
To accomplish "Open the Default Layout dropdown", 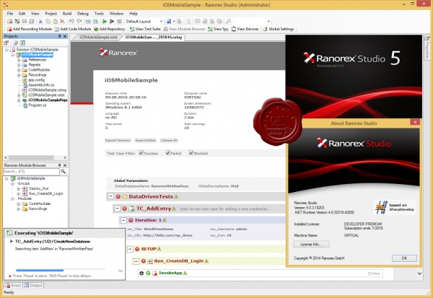I will click(x=161, y=21).
